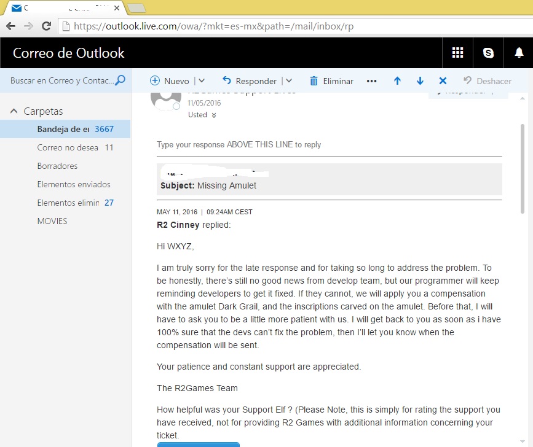The width and height of the screenshot is (533, 447).
Task: Click the browser back arrow
Action: coord(10,26)
